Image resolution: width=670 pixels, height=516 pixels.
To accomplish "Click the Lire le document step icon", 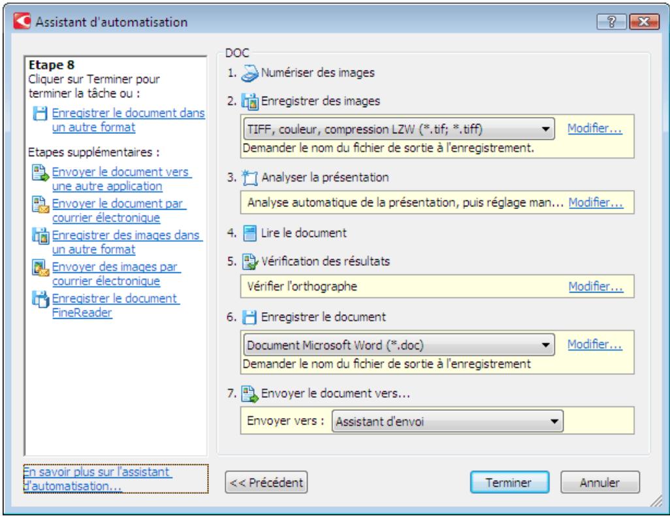I will click(249, 233).
